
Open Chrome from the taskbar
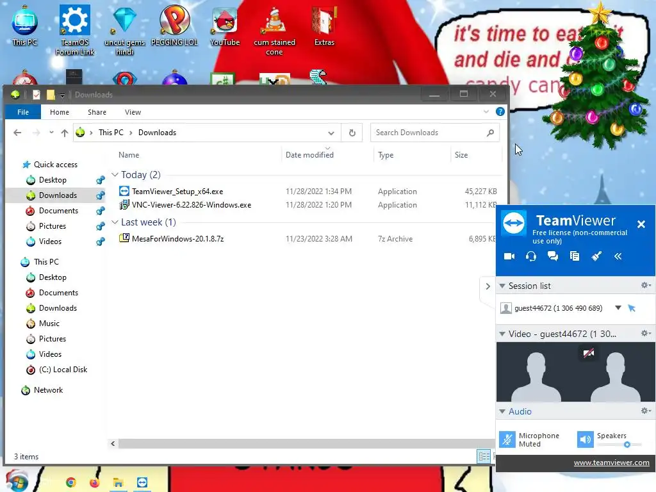coord(70,482)
